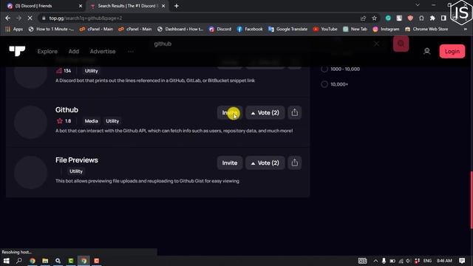Viewport: 473px width, 266px height.
Task: Open the three-dot more nav menu
Action: coord(131,51)
